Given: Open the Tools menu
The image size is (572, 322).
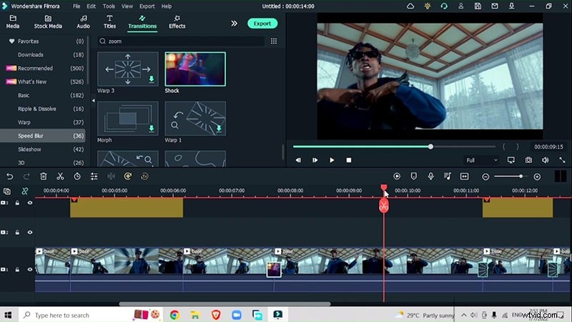Looking at the screenshot, I should point(109,6).
